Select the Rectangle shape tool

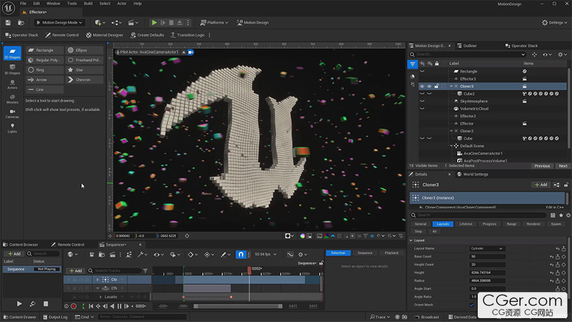45,50
